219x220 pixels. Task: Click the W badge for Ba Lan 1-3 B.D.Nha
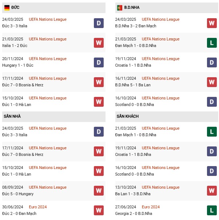coord(212,190)
